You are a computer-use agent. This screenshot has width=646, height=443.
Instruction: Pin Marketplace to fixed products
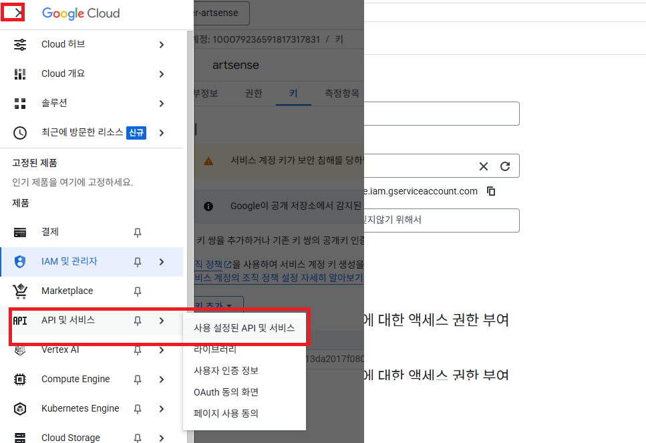click(138, 292)
